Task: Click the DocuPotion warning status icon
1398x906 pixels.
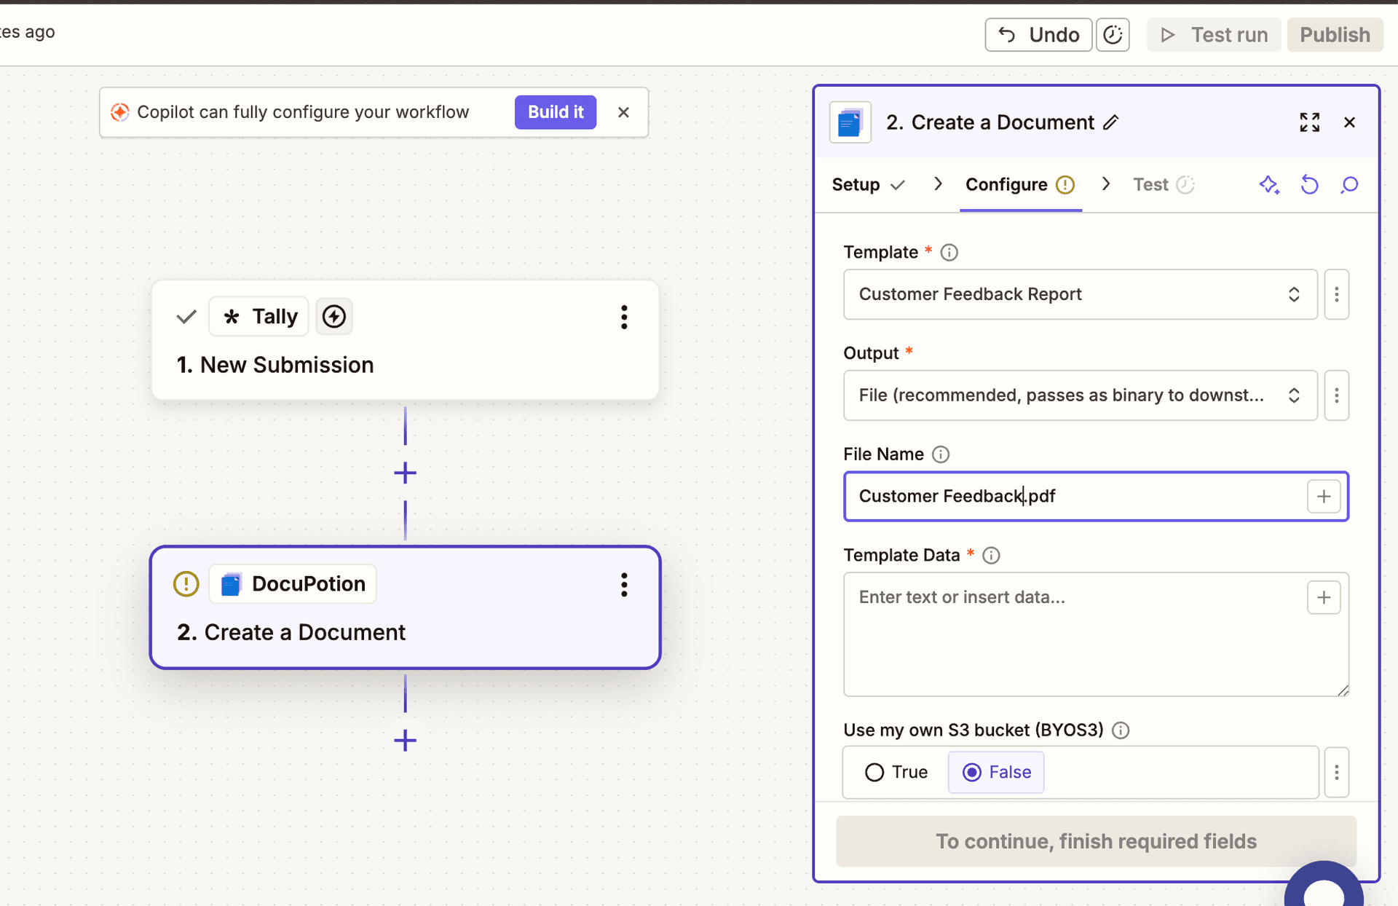Action: [x=186, y=584]
